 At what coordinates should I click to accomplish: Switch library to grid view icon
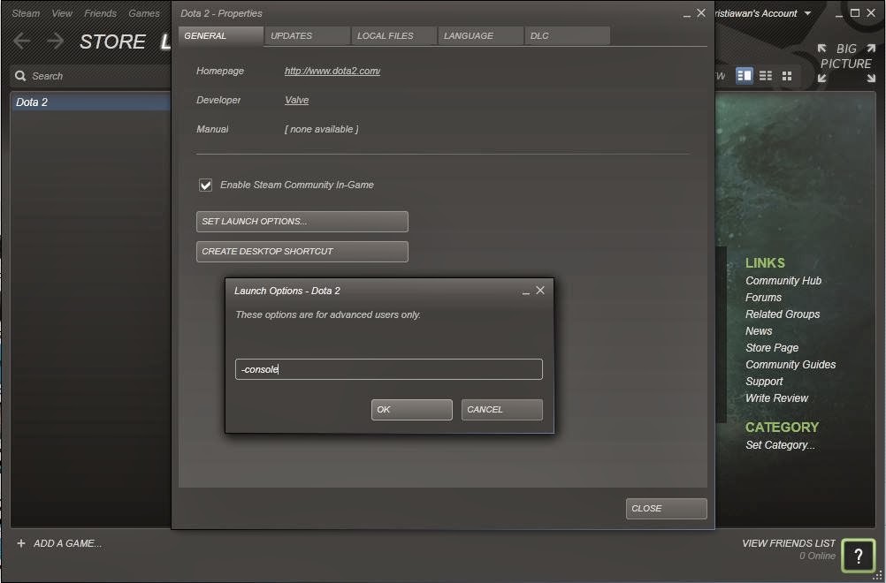pos(787,76)
